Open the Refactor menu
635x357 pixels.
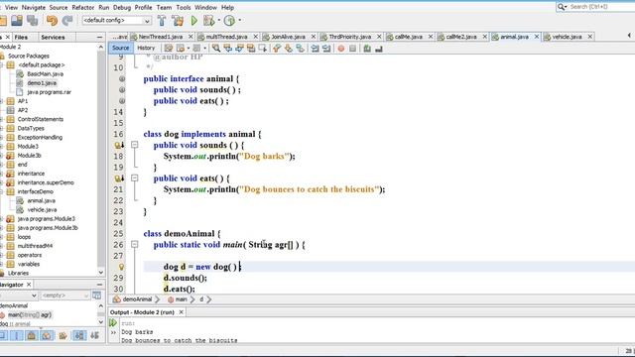click(83, 7)
